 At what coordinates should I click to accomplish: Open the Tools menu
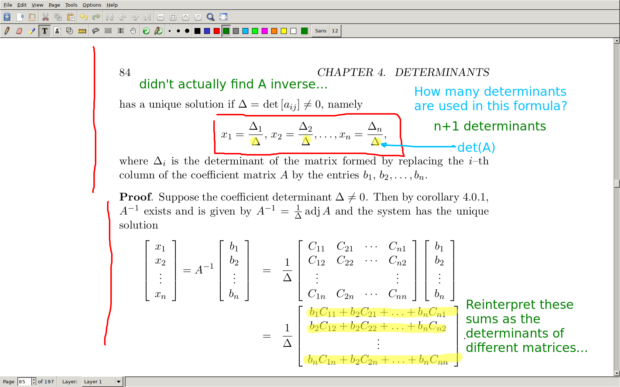click(71, 5)
